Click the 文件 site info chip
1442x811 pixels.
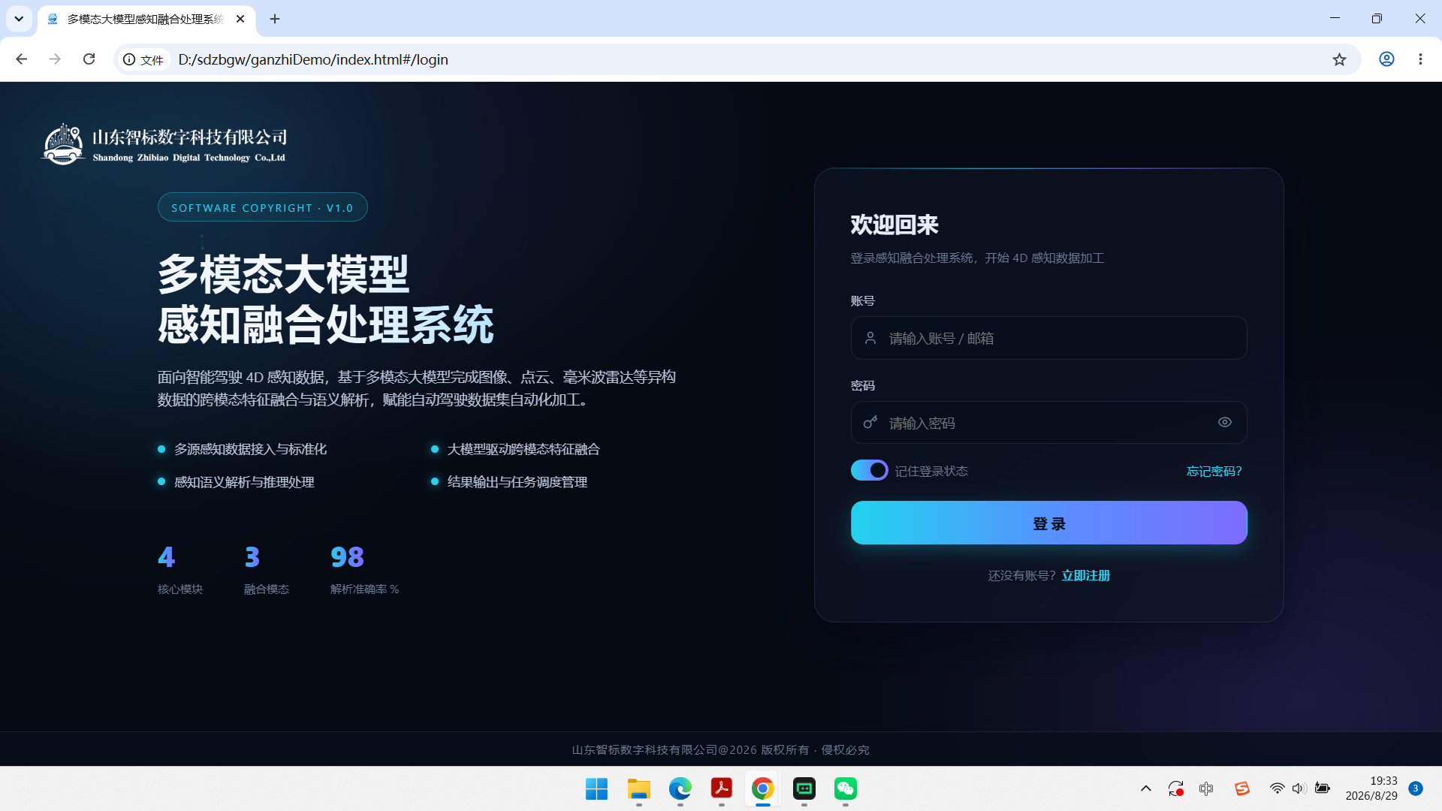click(x=143, y=59)
